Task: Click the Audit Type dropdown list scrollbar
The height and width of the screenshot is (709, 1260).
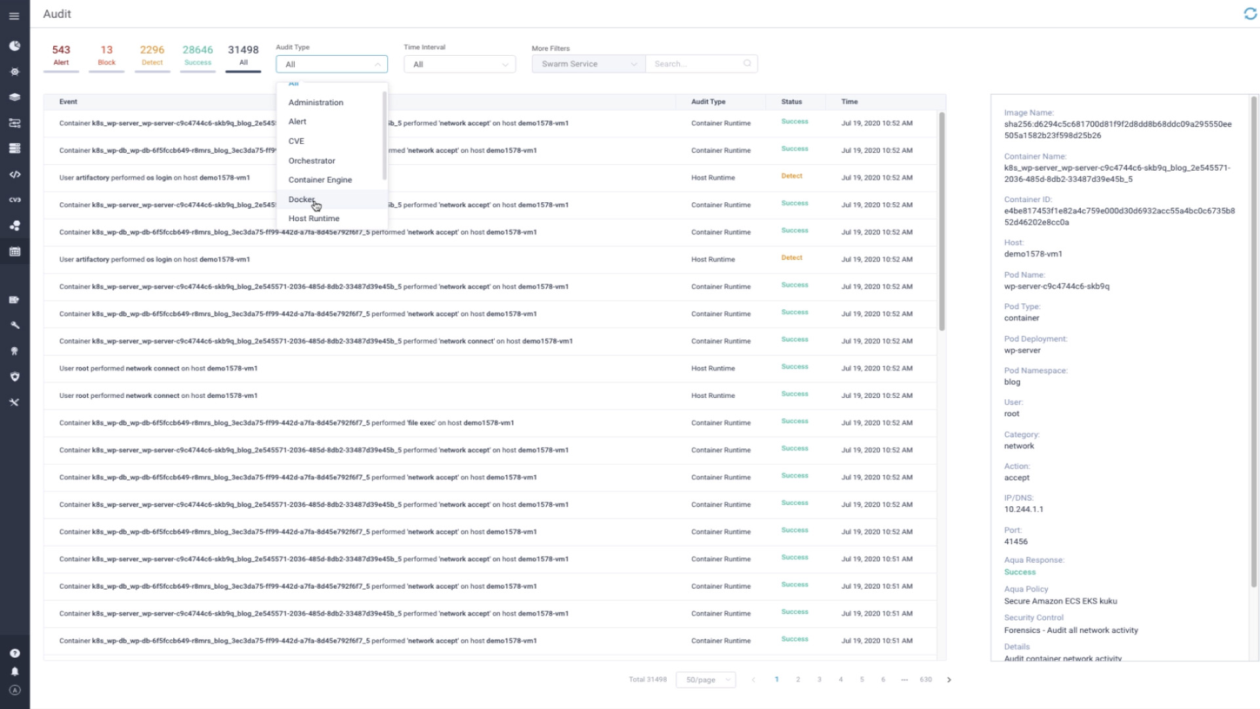Action: [385, 136]
